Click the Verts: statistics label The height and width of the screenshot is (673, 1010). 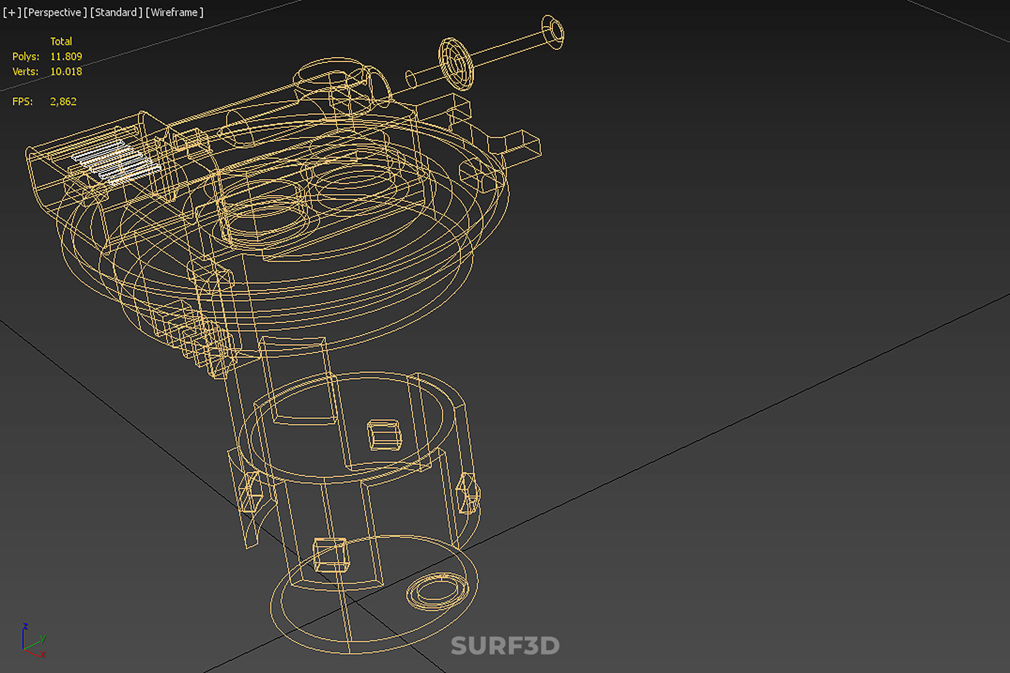tap(25, 72)
